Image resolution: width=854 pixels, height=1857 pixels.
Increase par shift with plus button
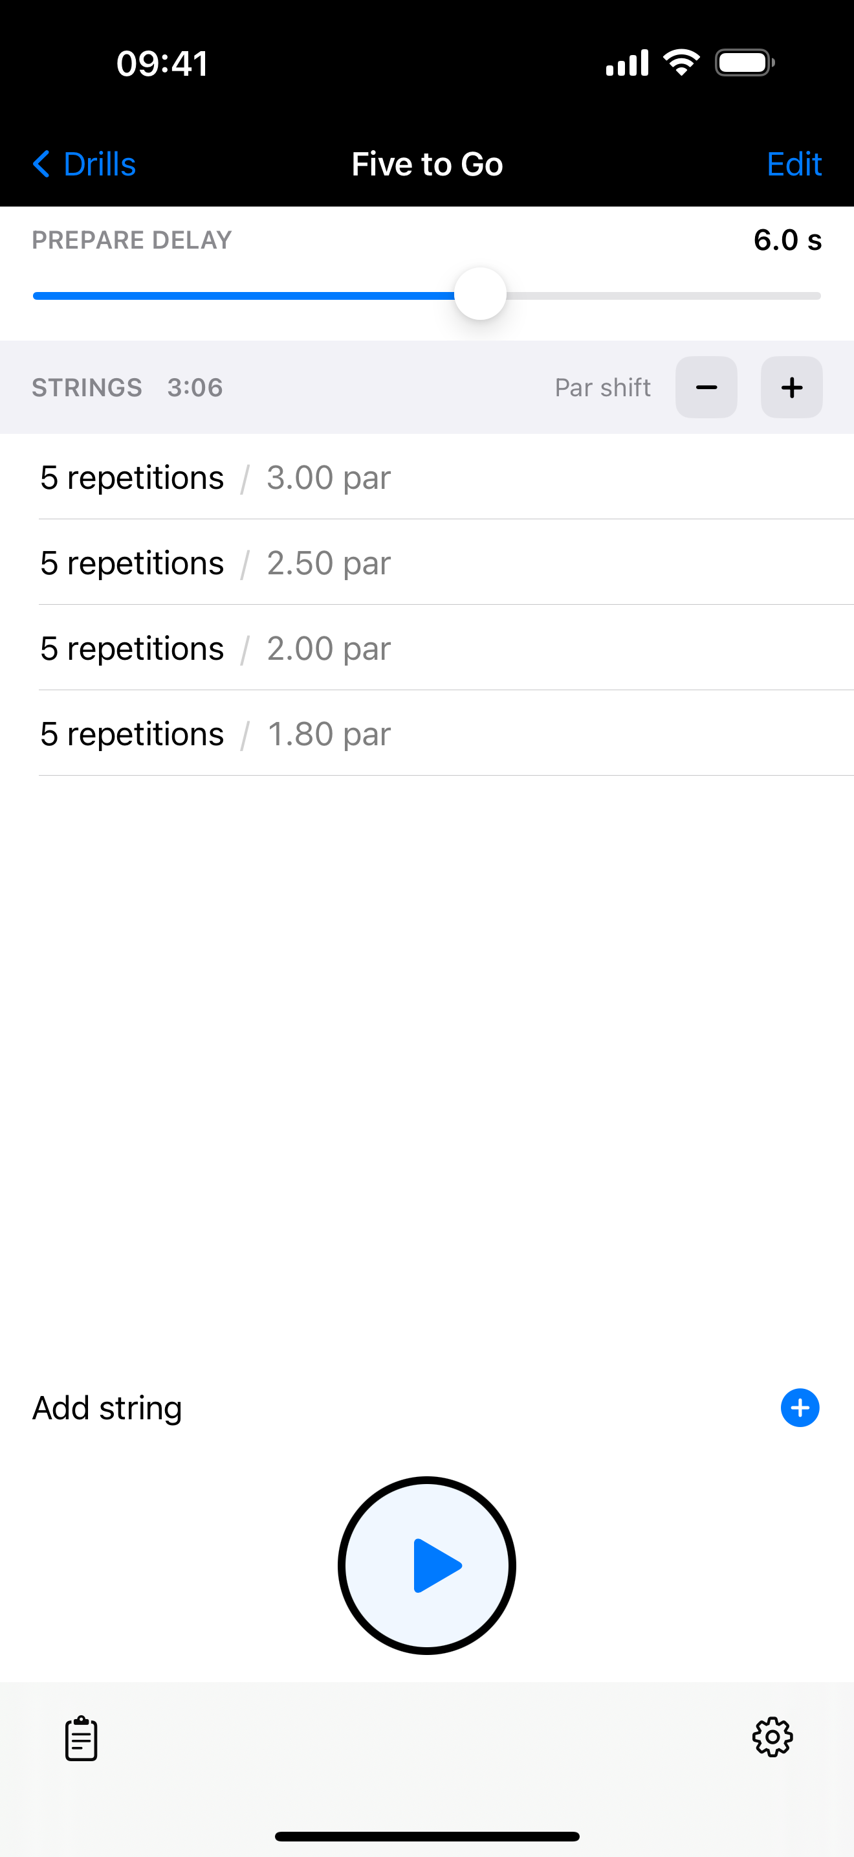click(x=791, y=387)
